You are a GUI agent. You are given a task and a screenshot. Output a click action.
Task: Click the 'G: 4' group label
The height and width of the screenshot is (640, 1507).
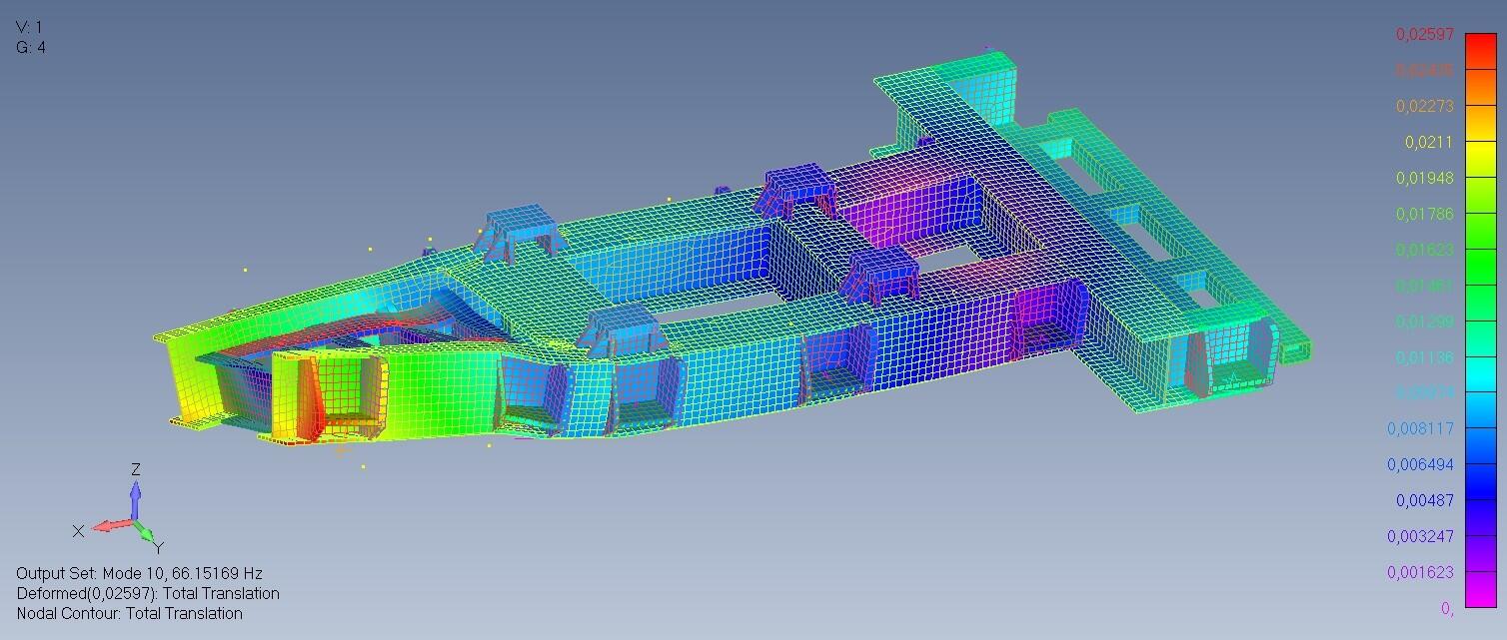(x=31, y=47)
